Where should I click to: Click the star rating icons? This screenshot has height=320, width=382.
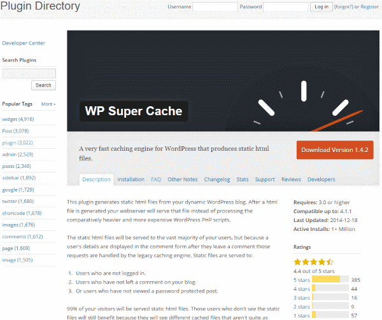(x=313, y=262)
